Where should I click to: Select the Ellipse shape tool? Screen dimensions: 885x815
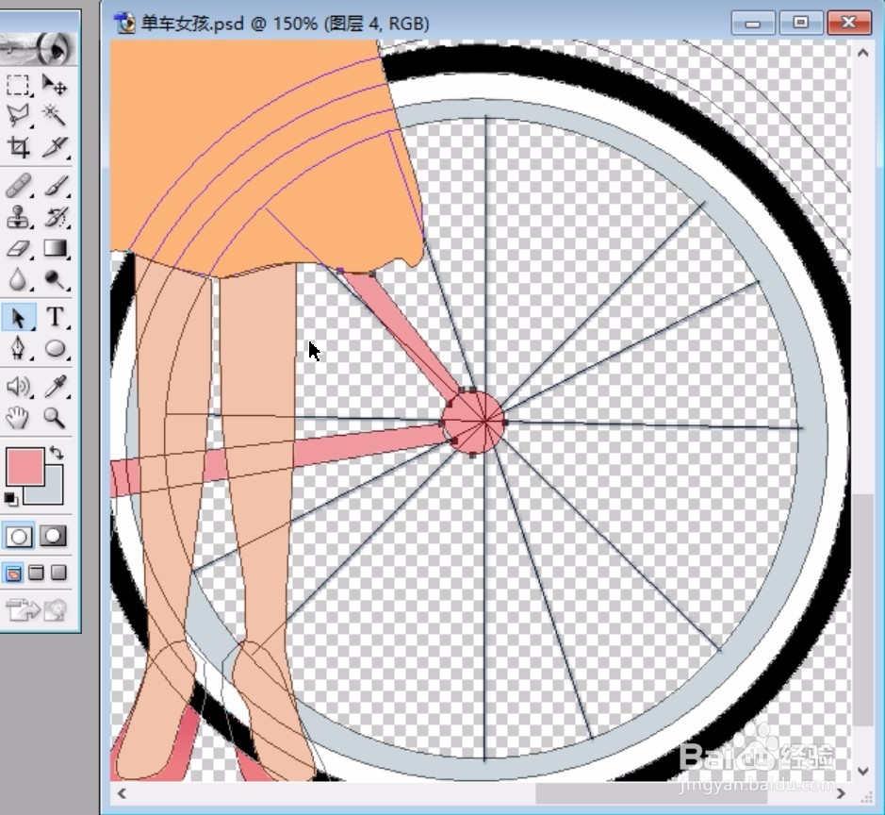55,348
